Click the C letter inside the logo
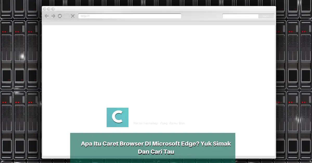 (118, 117)
